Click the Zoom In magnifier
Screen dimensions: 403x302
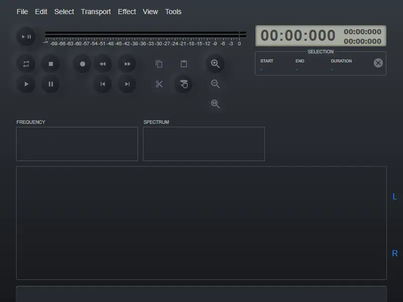(215, 64)
